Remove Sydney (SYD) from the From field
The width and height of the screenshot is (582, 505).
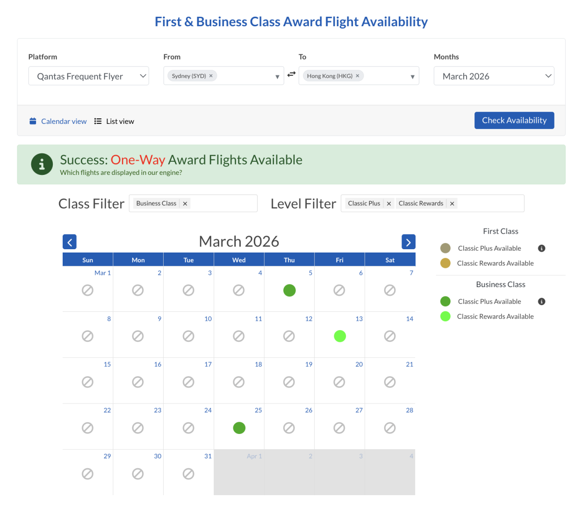click(211, 76)
